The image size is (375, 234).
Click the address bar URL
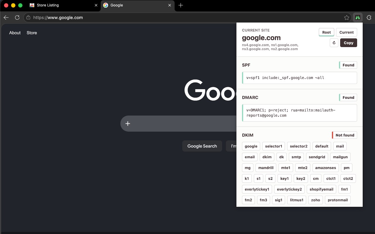(x=58, y=18)
